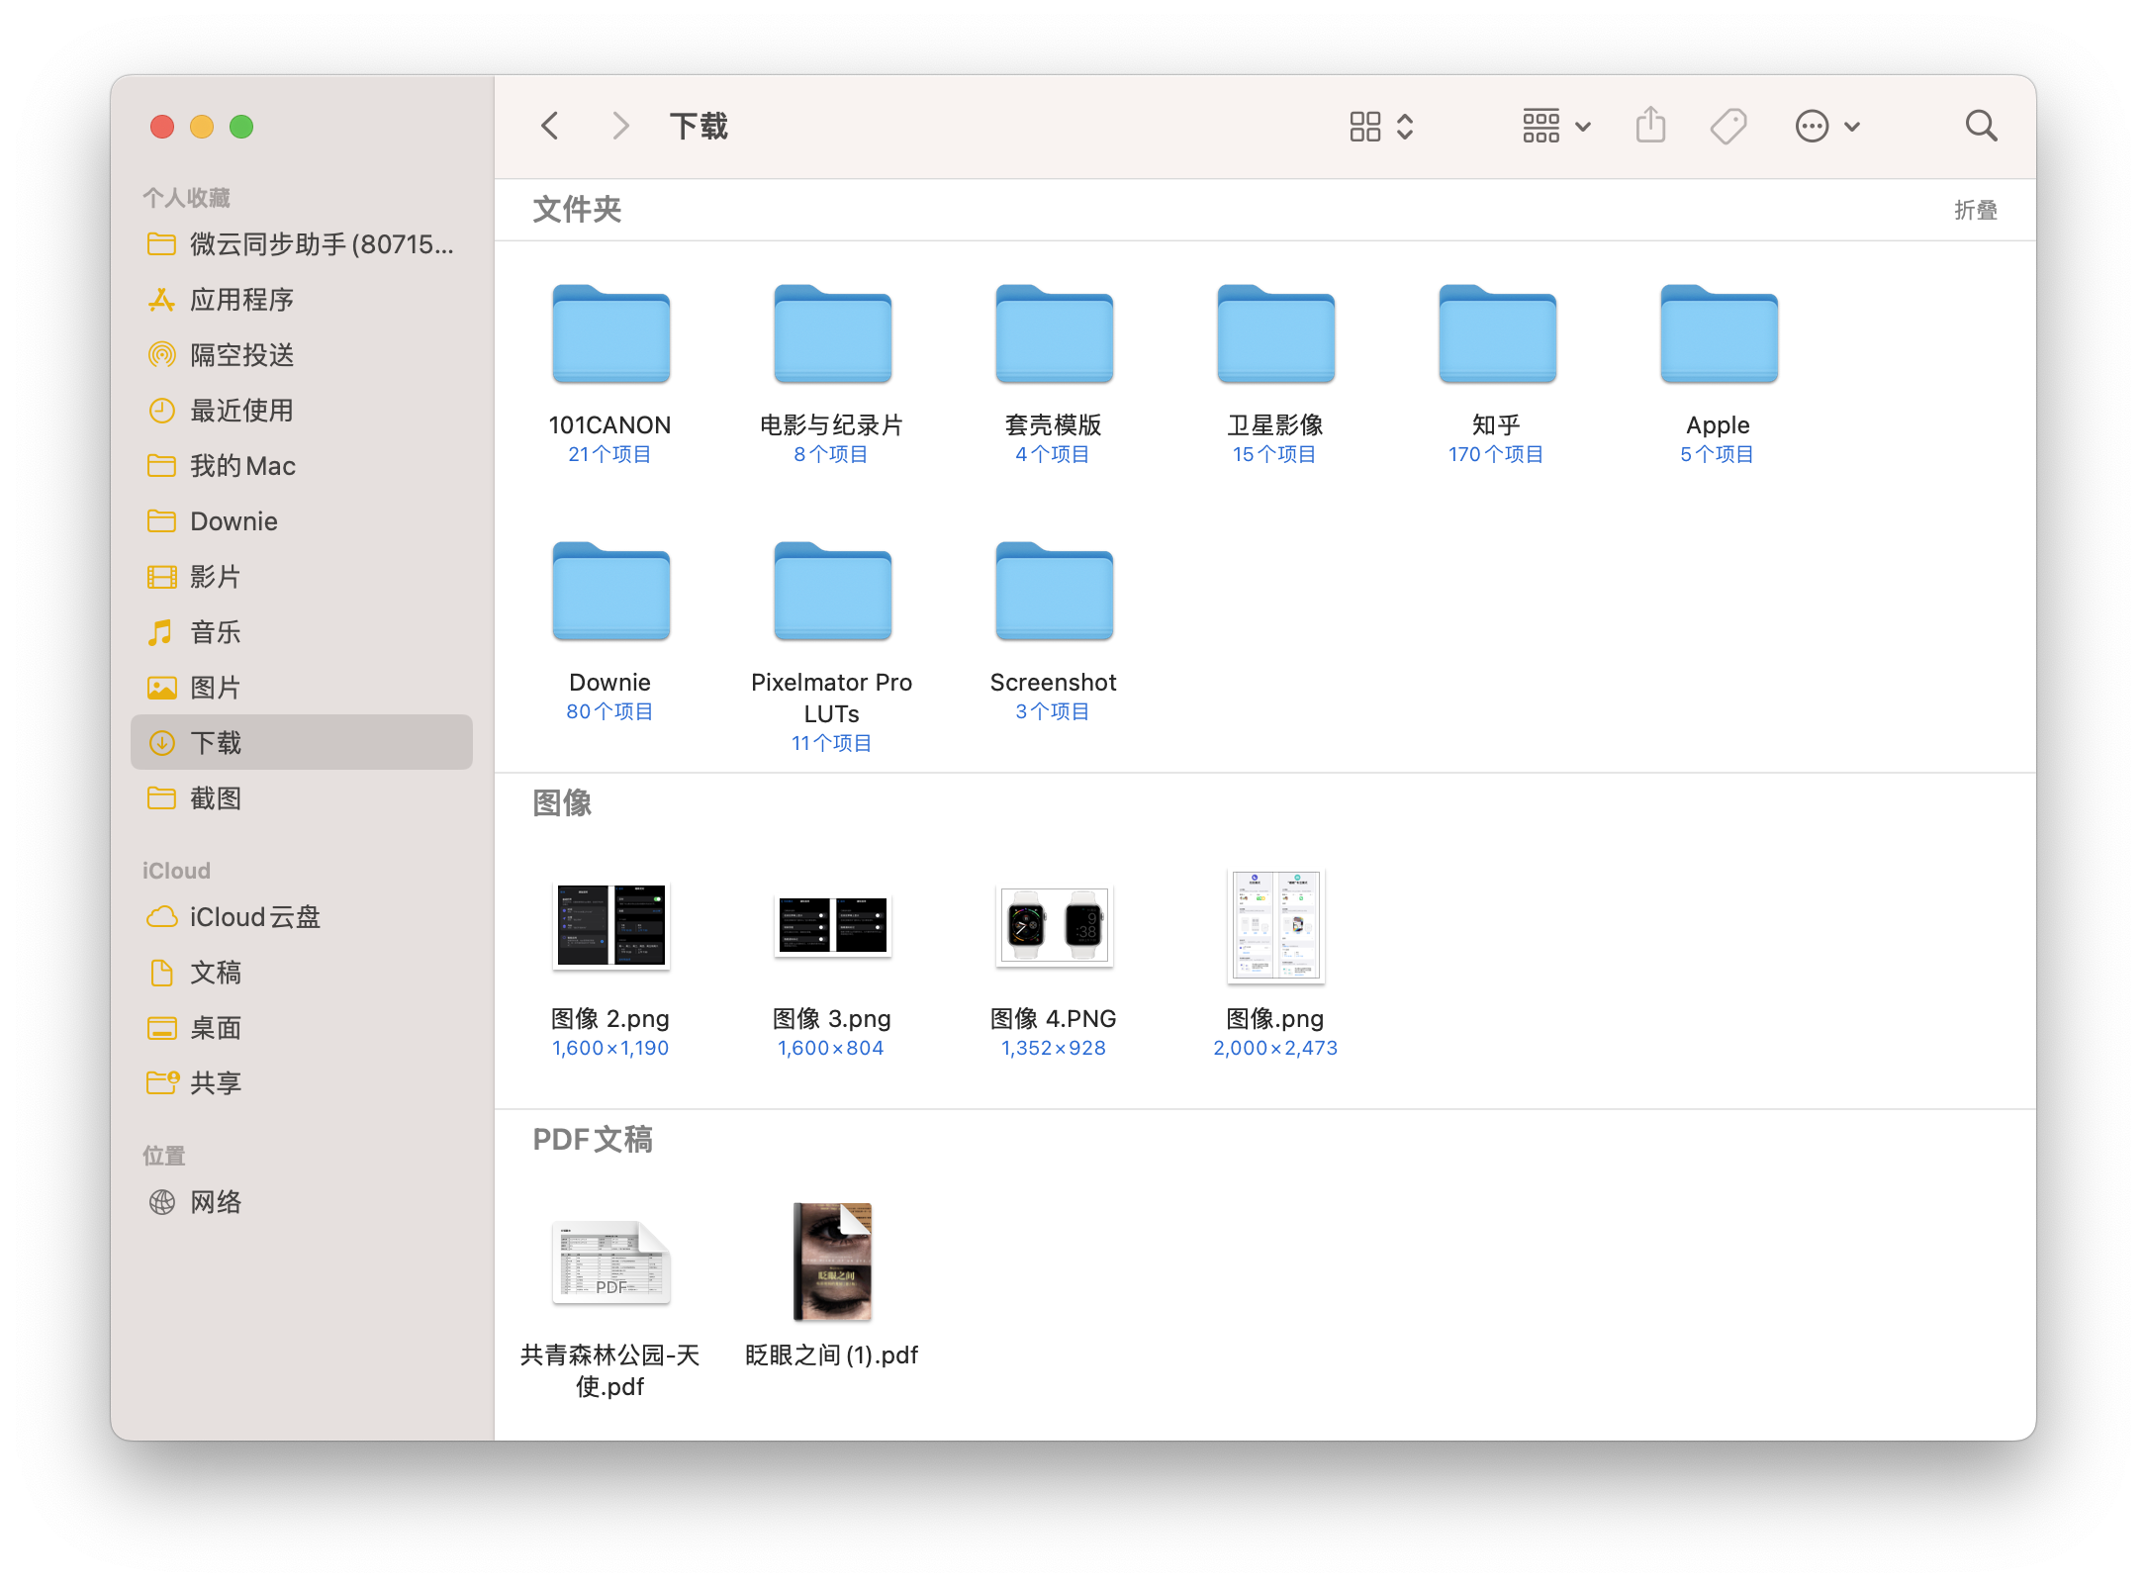Open search with the magnifying glass icon
This screenshot has width=2147, height=1587.
1980,125
